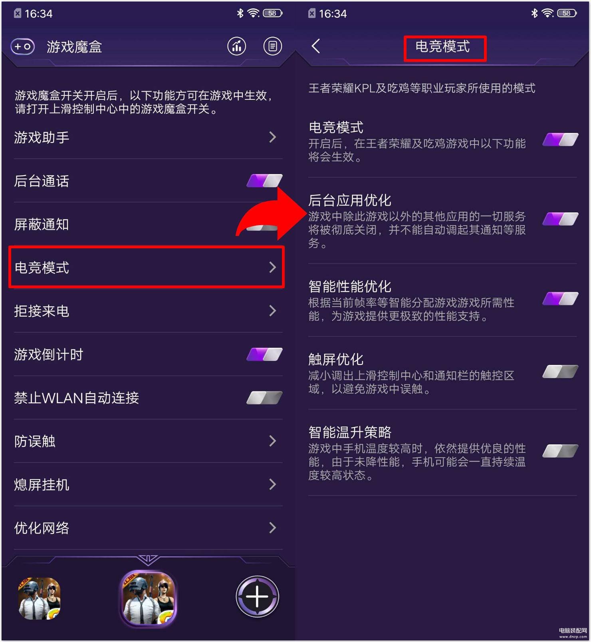
Task: Open the statistics chart icon in header
Action: pos(237,46)
